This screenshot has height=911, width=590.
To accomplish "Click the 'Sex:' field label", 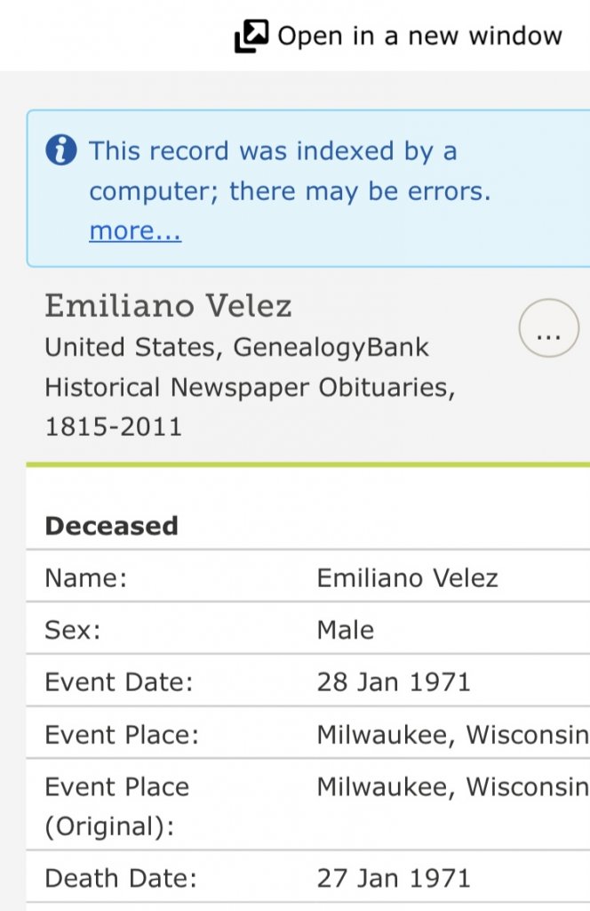I will 73,631.
